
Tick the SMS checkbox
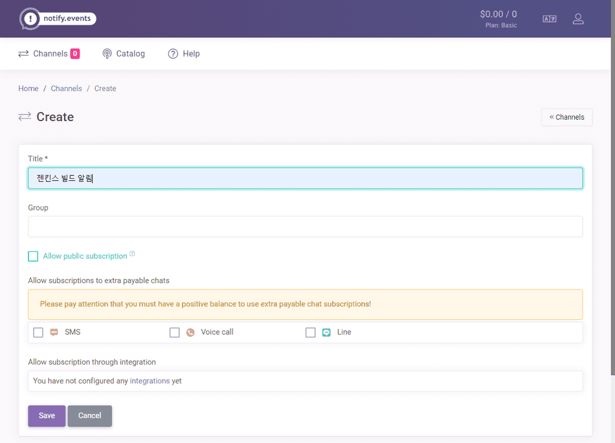point(38,332)
